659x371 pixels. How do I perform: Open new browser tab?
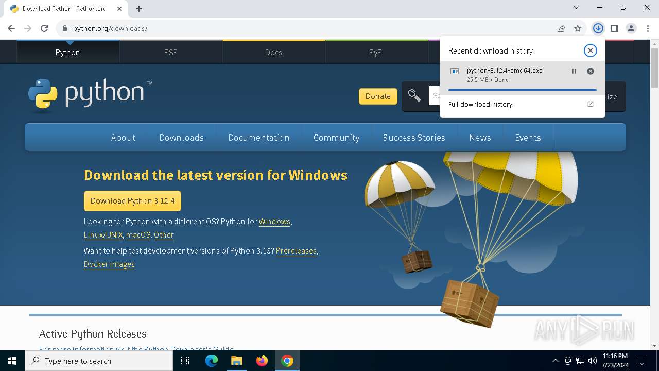(x=139, y=9)
